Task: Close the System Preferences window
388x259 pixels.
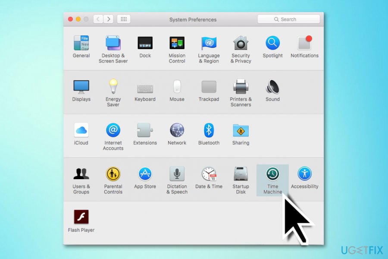Action: click(x=70, y=19)
